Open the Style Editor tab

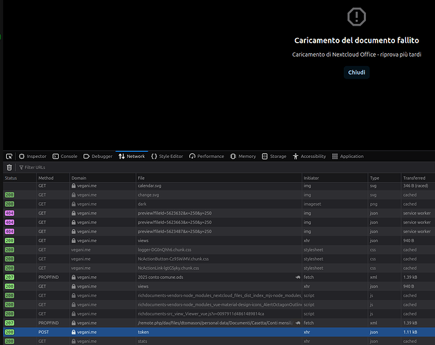(x=167, y=157)
